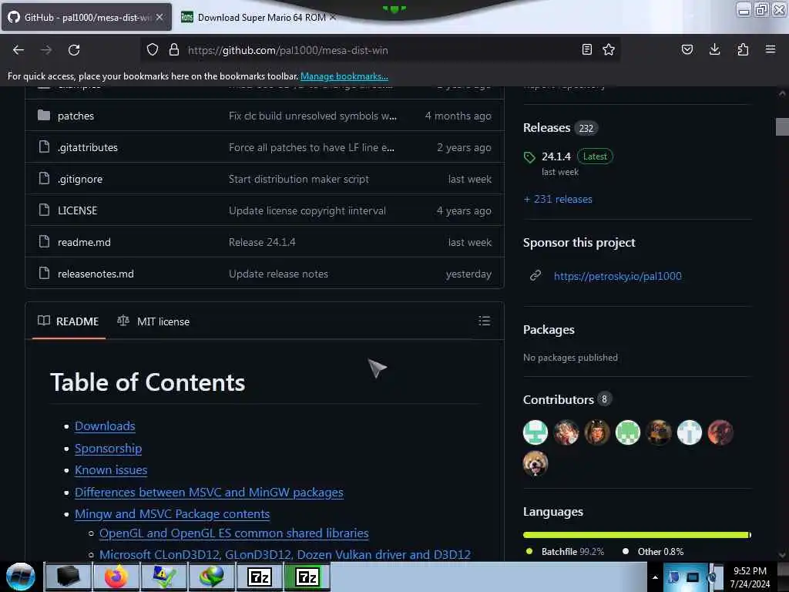
Task: Open the Contributors heading link
Action: tap(559, 399)
